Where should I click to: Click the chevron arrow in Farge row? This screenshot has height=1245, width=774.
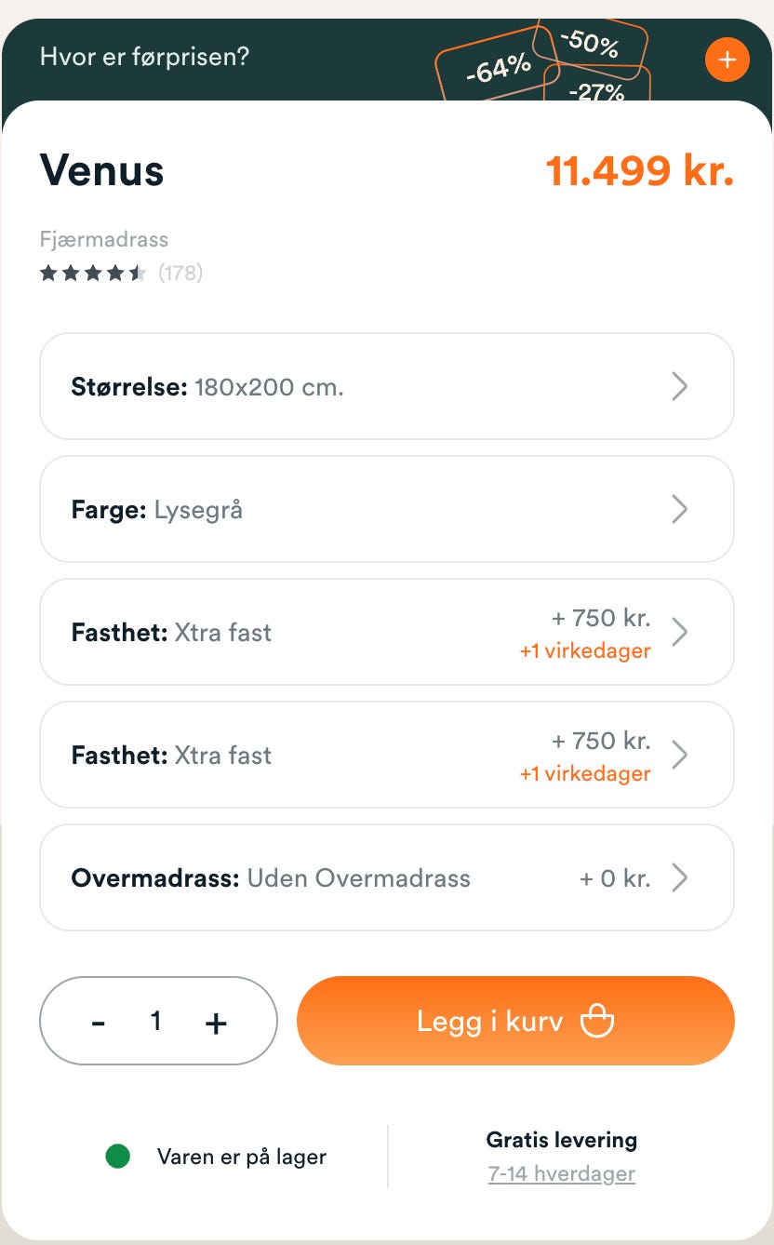[680, 509]
